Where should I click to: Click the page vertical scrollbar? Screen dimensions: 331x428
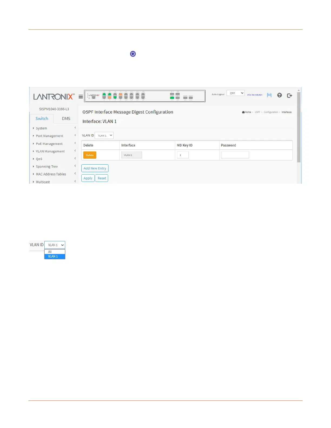[299, 127]
